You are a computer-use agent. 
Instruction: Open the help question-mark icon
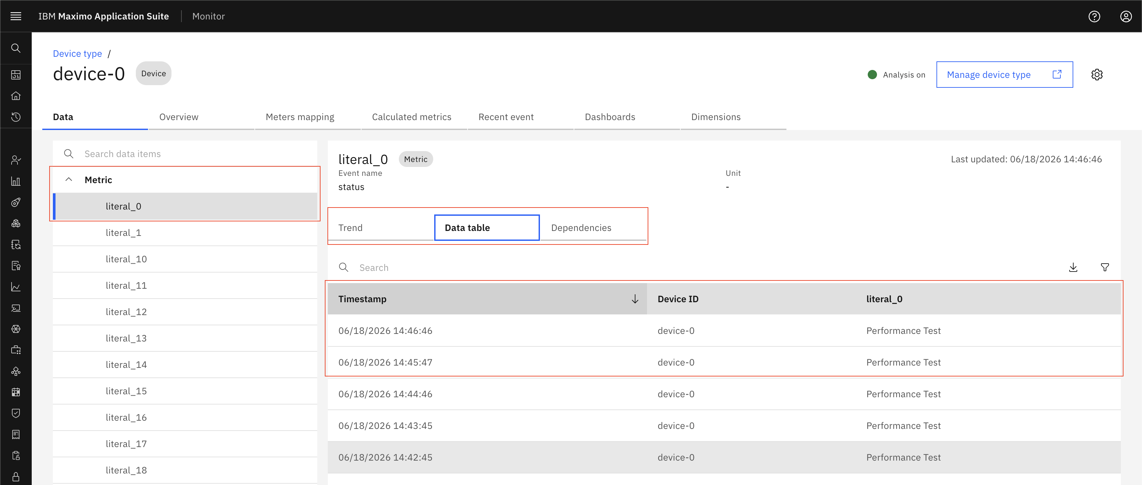click(x=1094, y=16)
